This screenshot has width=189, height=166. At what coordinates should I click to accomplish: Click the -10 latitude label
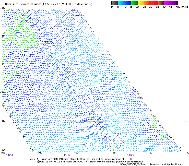(2, 8)
